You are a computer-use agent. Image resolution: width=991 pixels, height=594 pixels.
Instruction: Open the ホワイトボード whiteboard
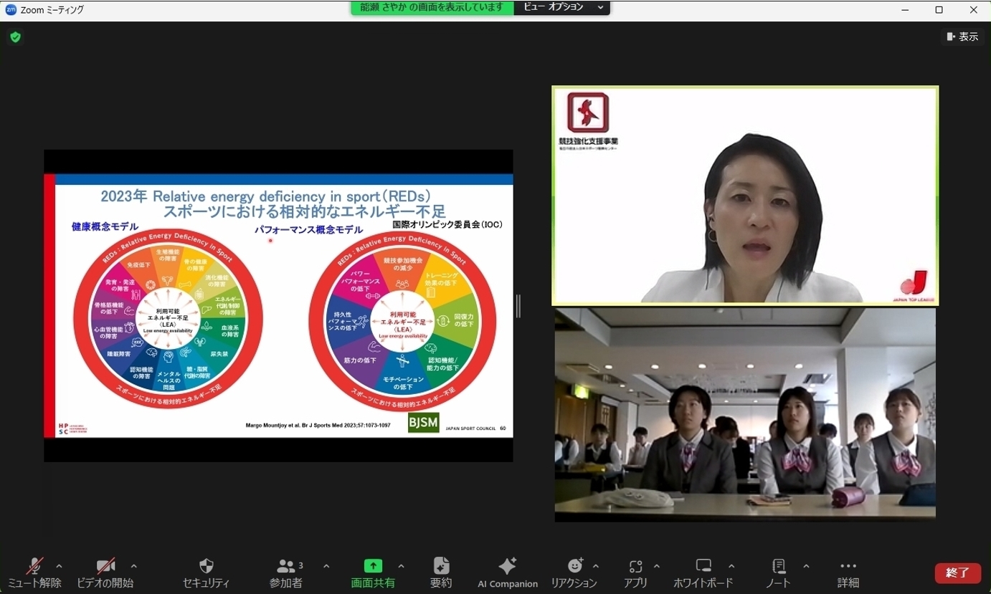click(703, 573)
